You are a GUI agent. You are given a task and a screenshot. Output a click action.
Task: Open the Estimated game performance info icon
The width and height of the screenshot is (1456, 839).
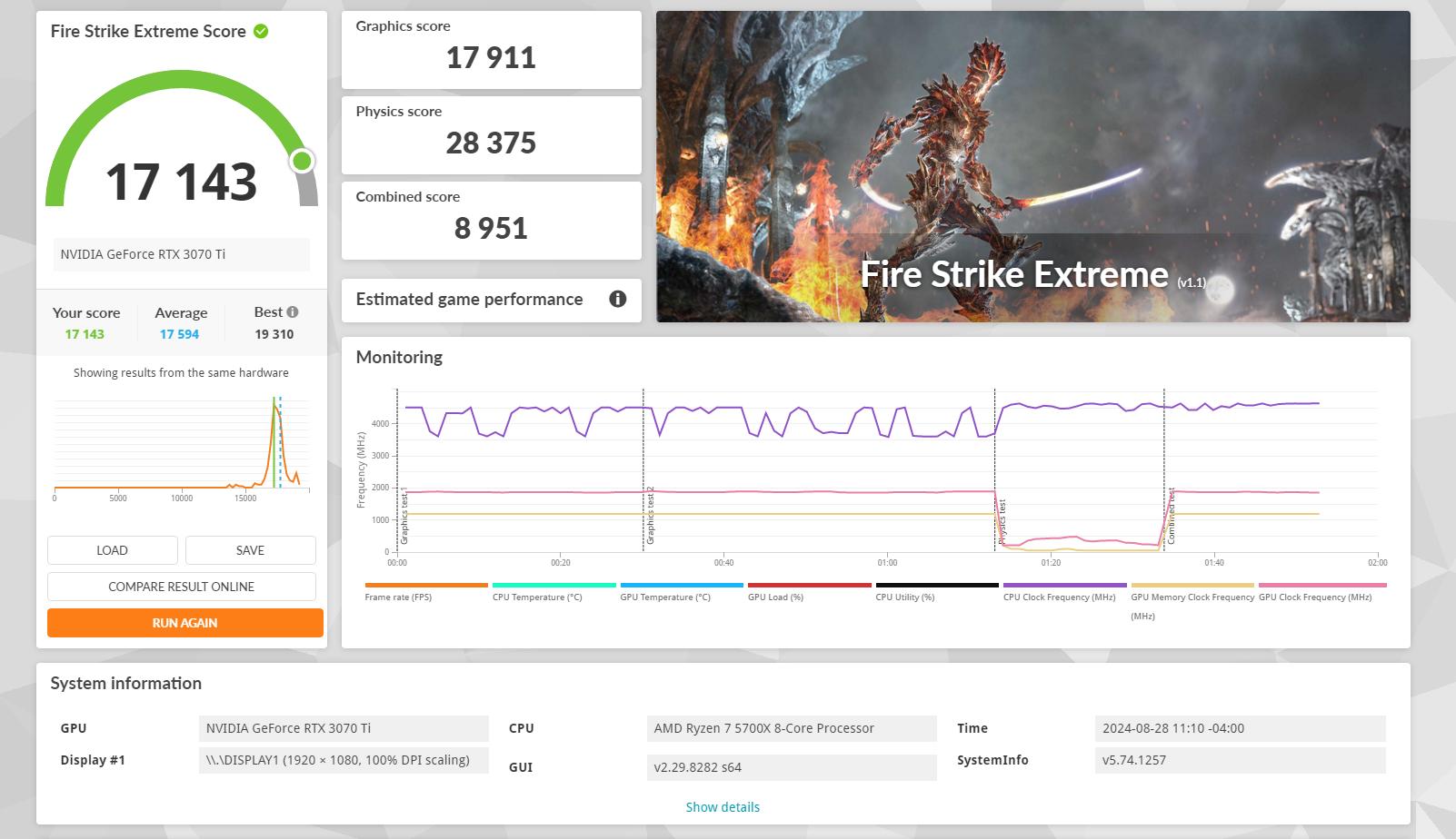point(618,299)
